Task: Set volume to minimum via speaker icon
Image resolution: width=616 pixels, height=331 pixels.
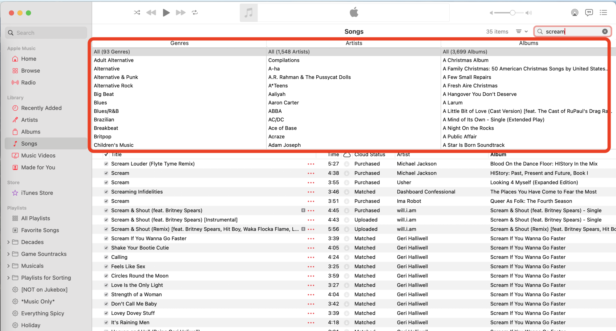Action: 491,13
